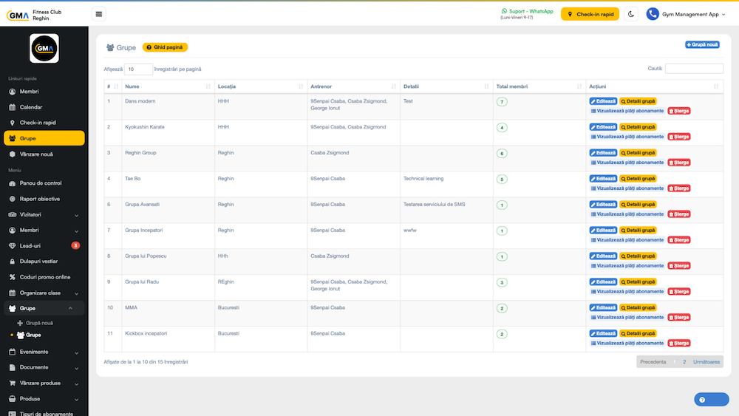Open Gym Management App user dropdown
Image resolution: width=739 pixels, height=416 pixels.
pos(686,14)
